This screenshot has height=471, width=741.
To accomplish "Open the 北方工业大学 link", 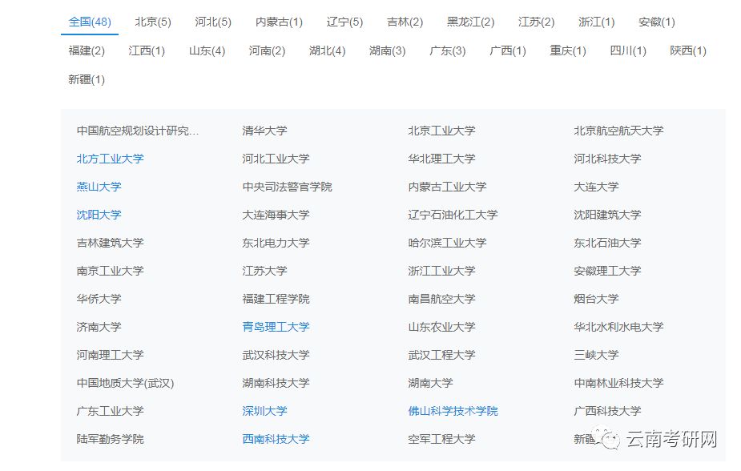I will coord(110,159).
